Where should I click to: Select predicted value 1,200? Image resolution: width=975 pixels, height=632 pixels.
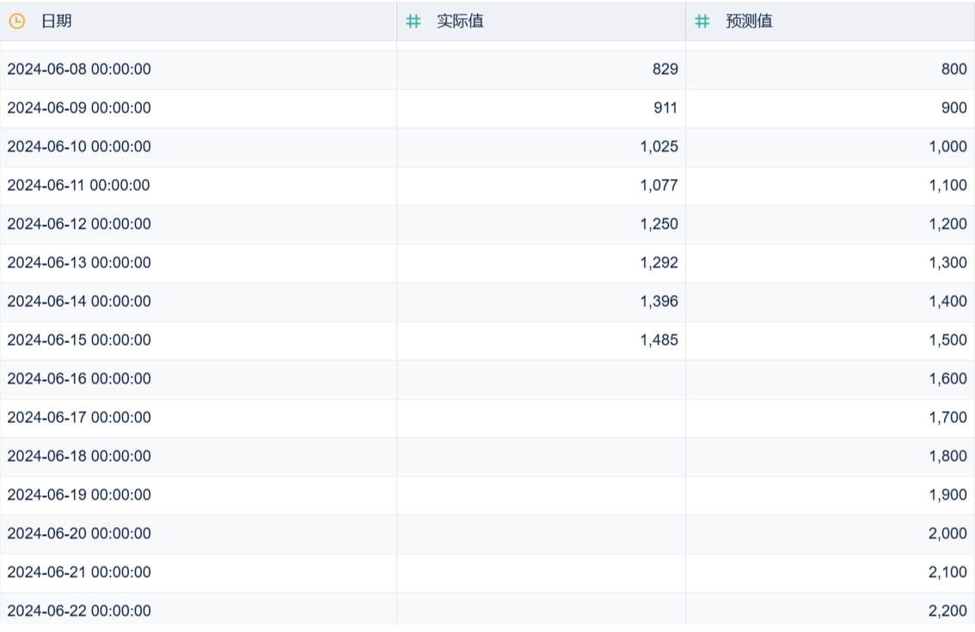[x=948, y=224]
